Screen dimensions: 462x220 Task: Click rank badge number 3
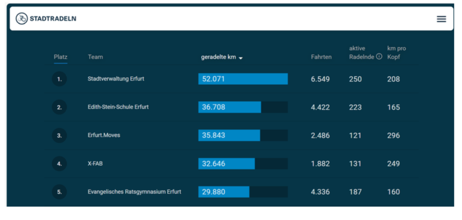point(59,135)
